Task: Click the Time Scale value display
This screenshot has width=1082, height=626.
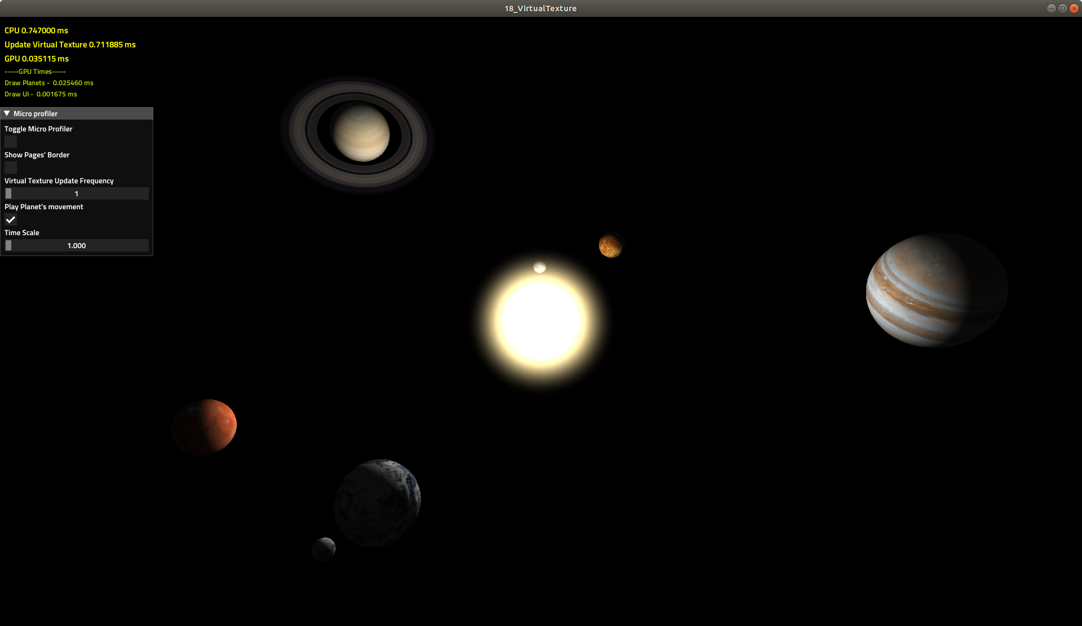Action: coord(76,245)
